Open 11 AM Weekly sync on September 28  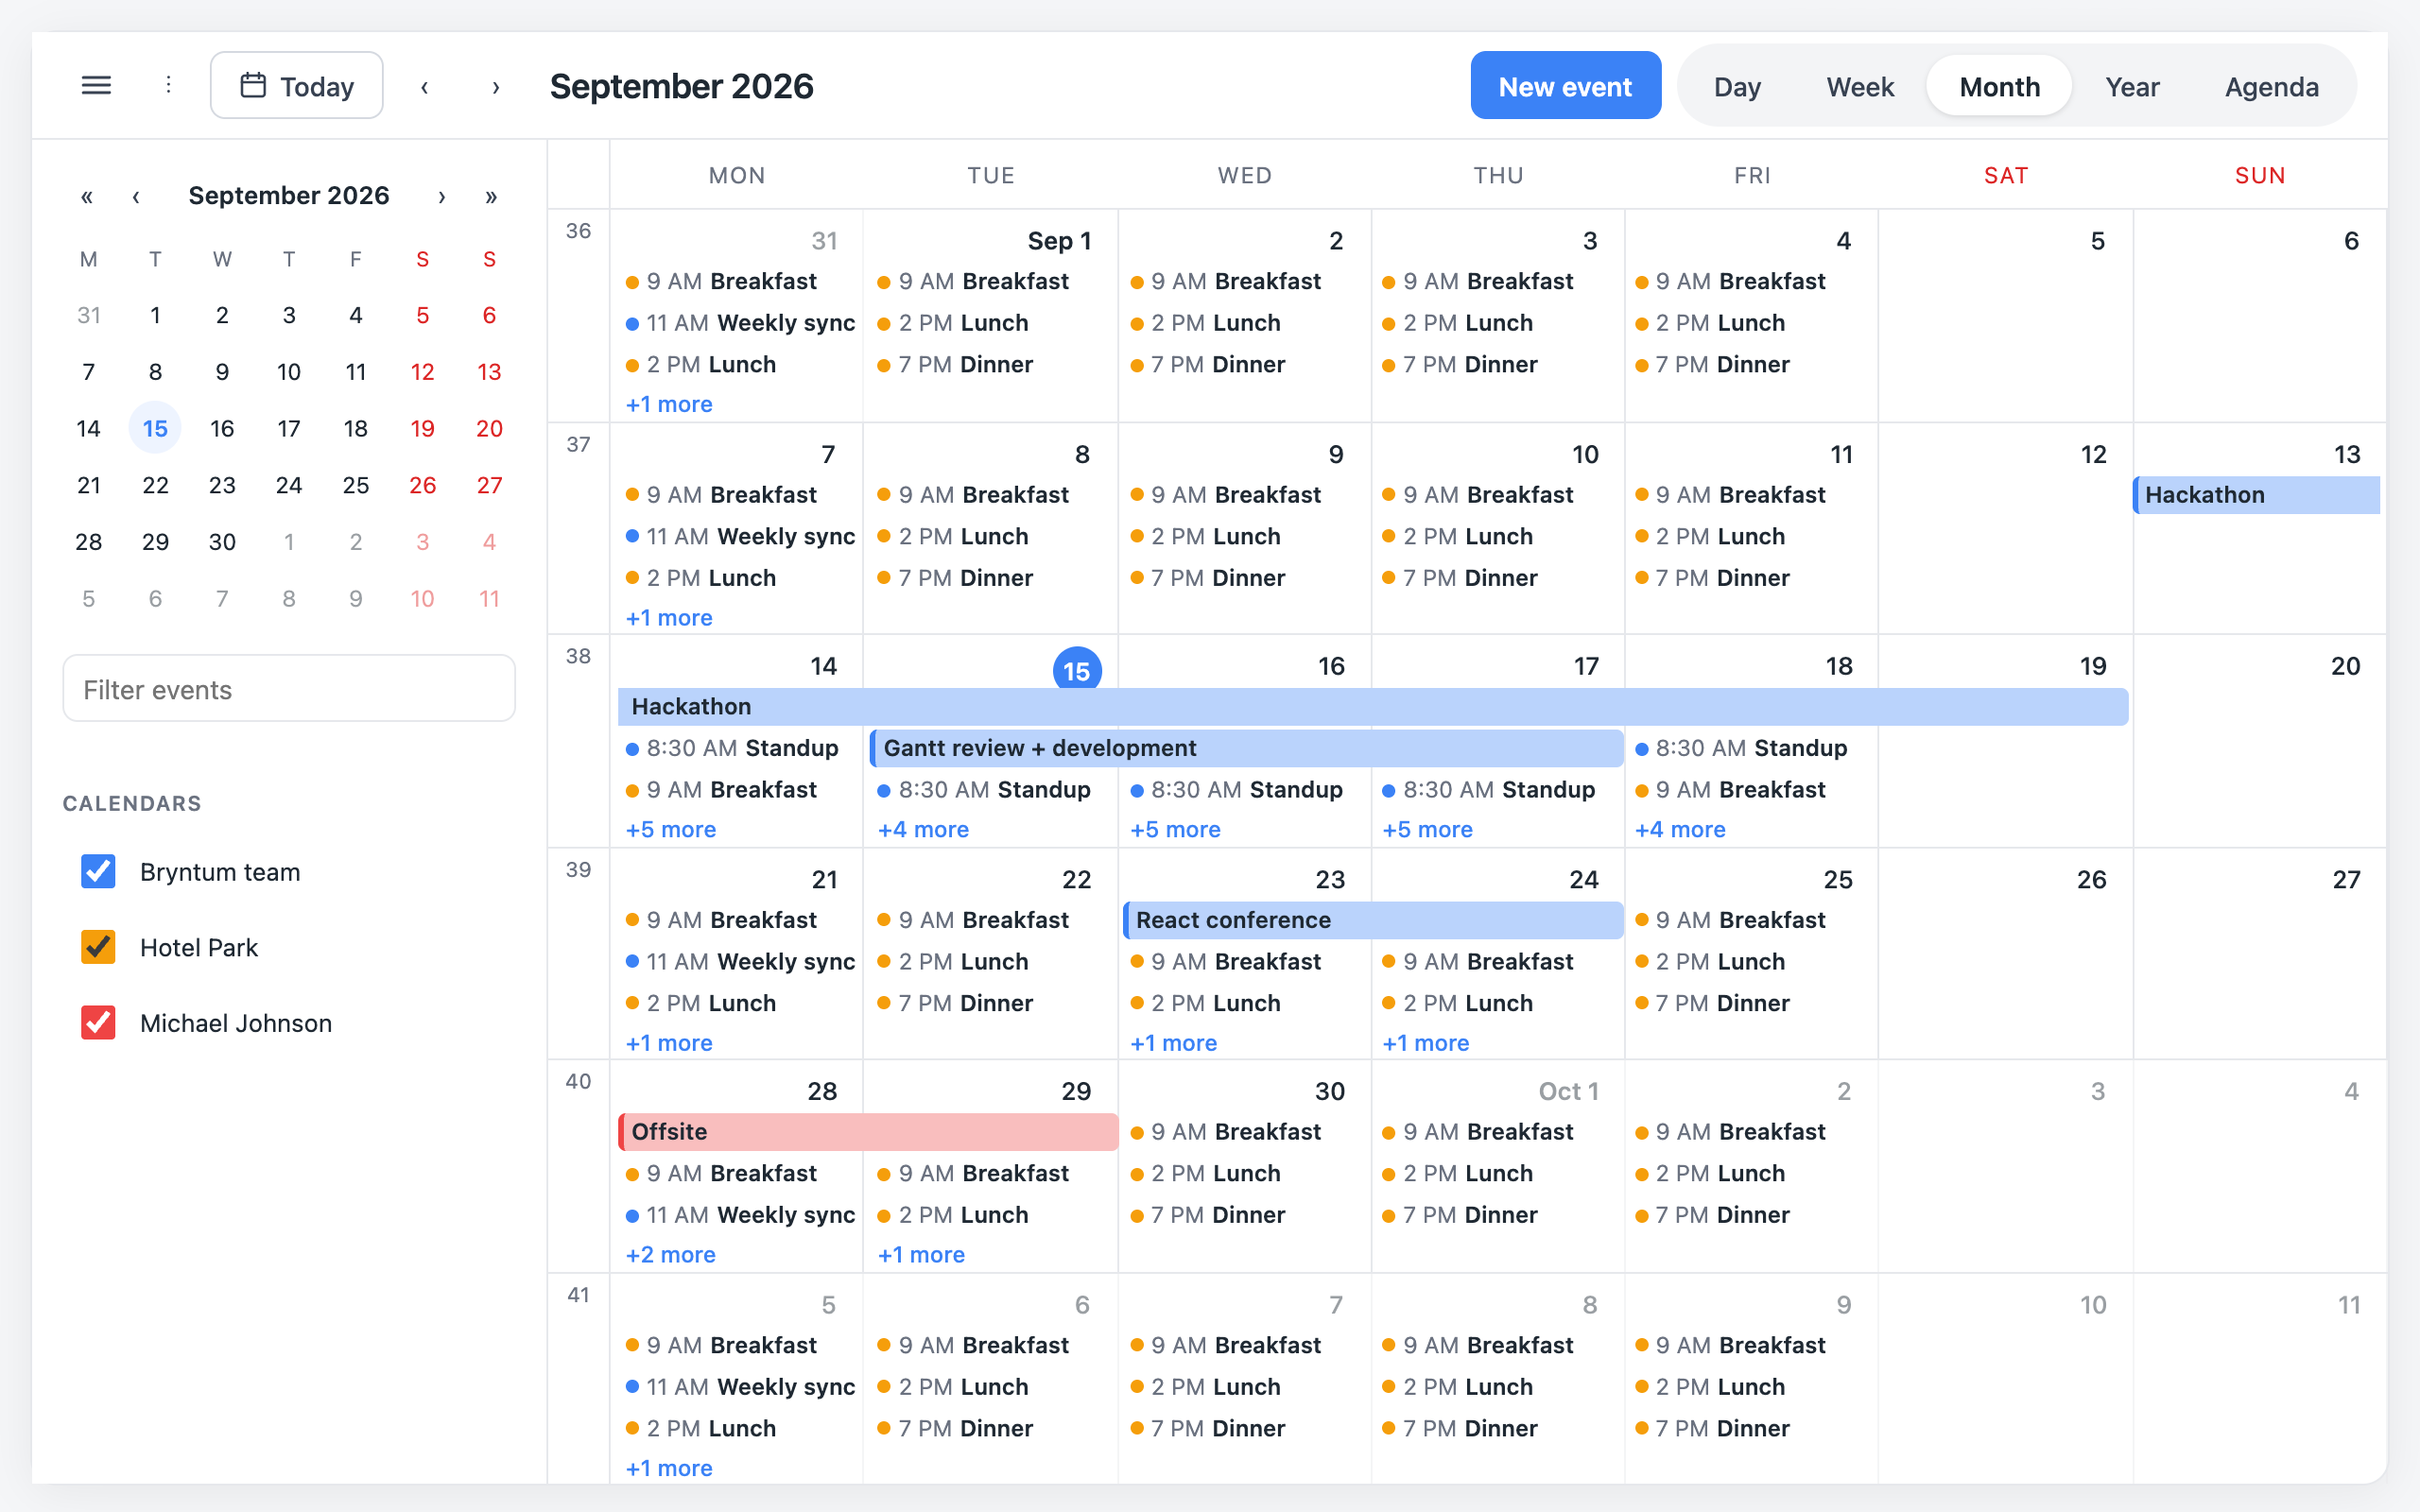click(740, 1215)
